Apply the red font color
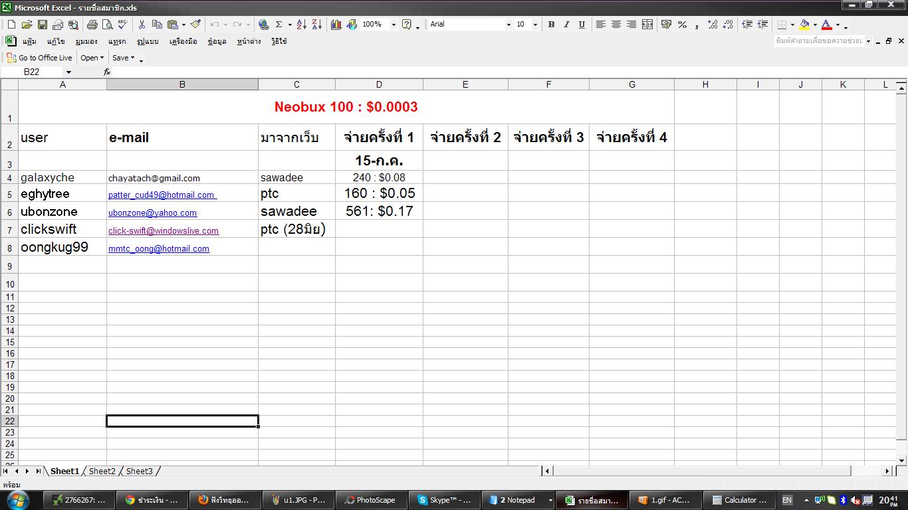 pos(827,25)
